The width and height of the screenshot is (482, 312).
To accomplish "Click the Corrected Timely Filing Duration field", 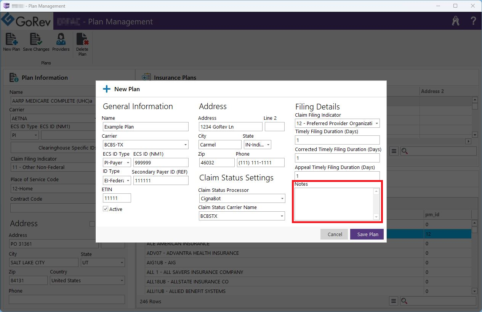I will click(x=337, y=158).
